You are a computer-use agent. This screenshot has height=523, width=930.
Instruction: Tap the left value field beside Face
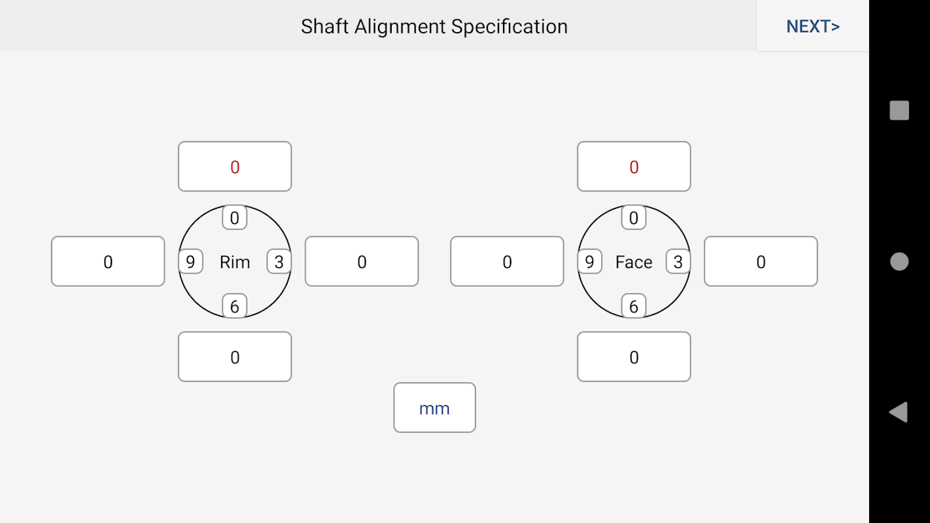pyautogui.click(x=507, y=261)
